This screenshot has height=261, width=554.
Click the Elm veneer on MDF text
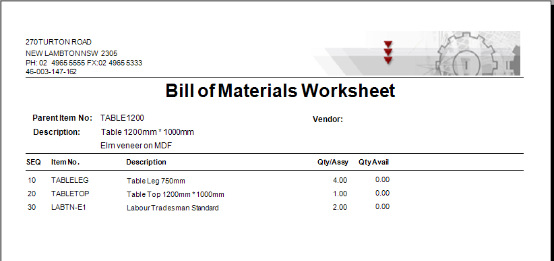tap(136, 146)
